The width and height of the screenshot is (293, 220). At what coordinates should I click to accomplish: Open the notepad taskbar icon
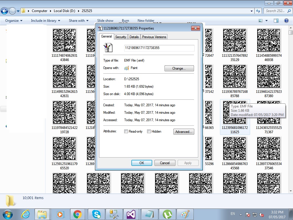pos(149,214)
